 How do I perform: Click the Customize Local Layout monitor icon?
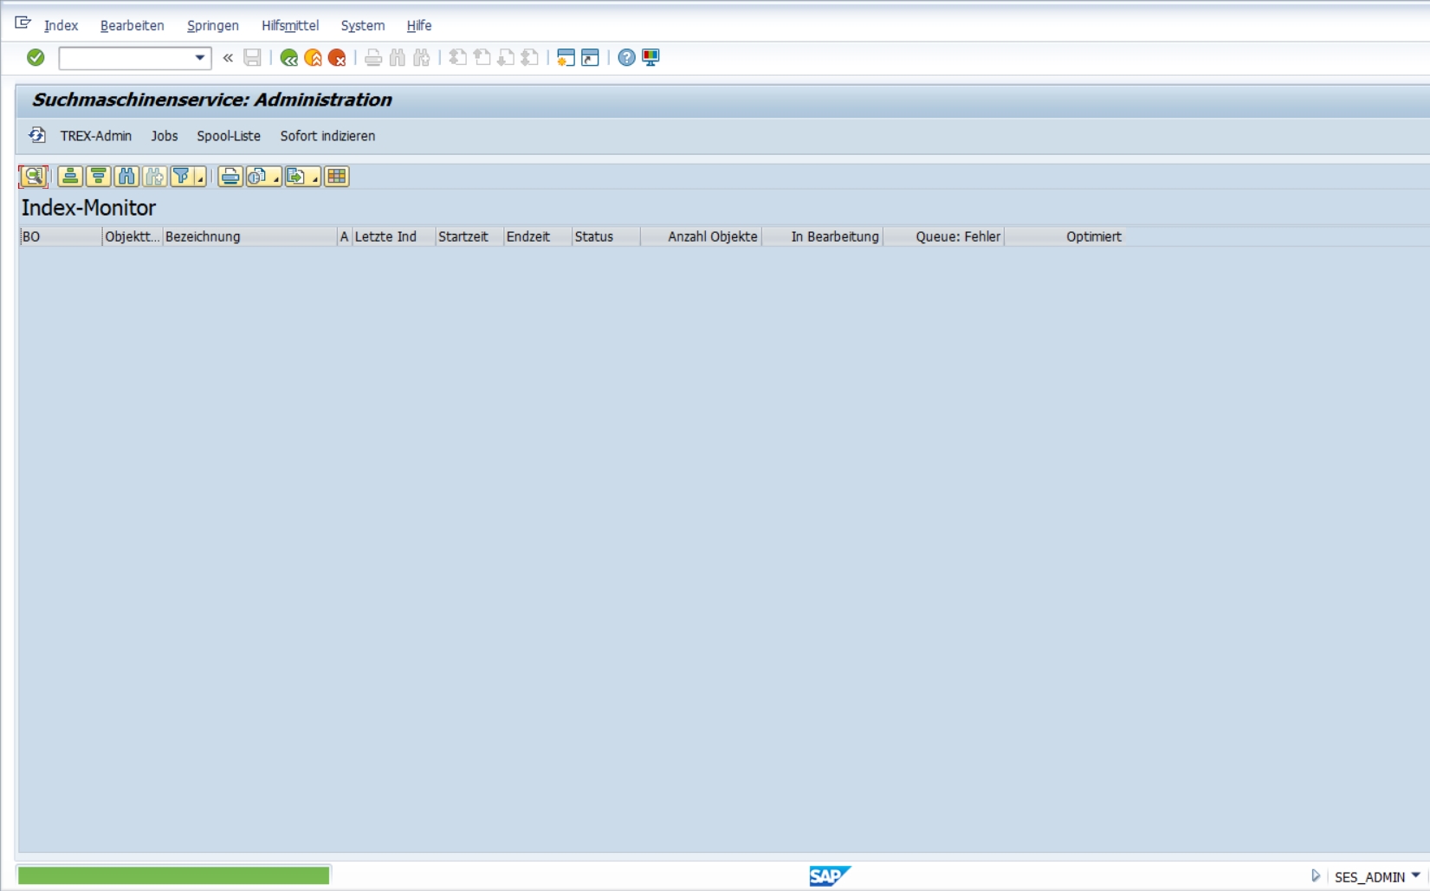(650, 58)
